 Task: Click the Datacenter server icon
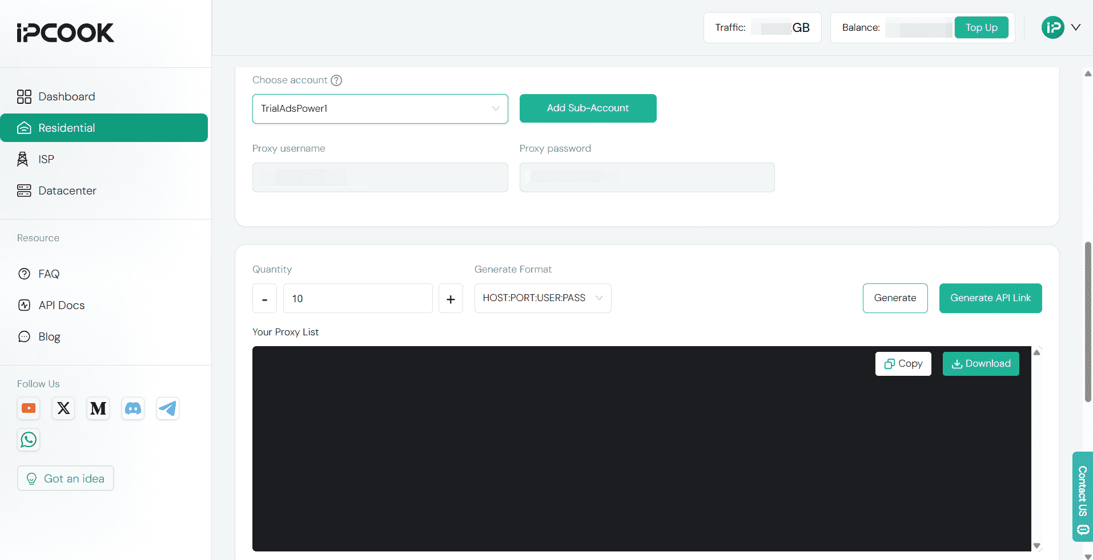coord(24,190)
